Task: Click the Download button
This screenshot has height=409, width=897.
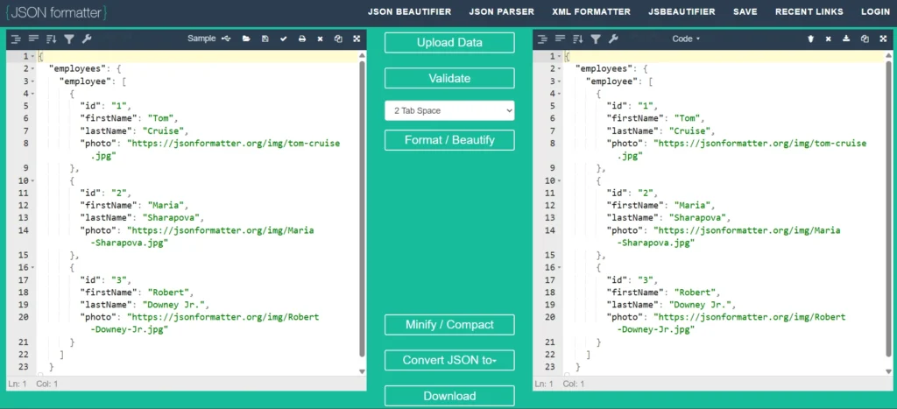Action: click(x=449, y=396)
